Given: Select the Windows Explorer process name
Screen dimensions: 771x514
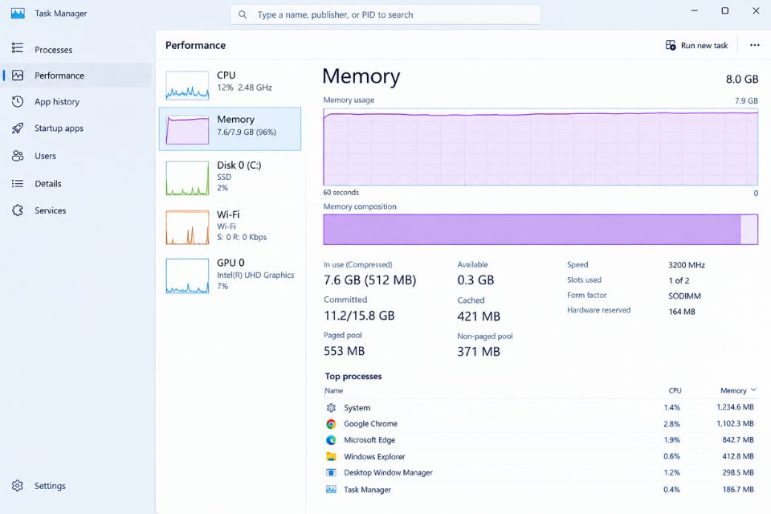Looking at the screenshot, I should [x=374, y=456].
